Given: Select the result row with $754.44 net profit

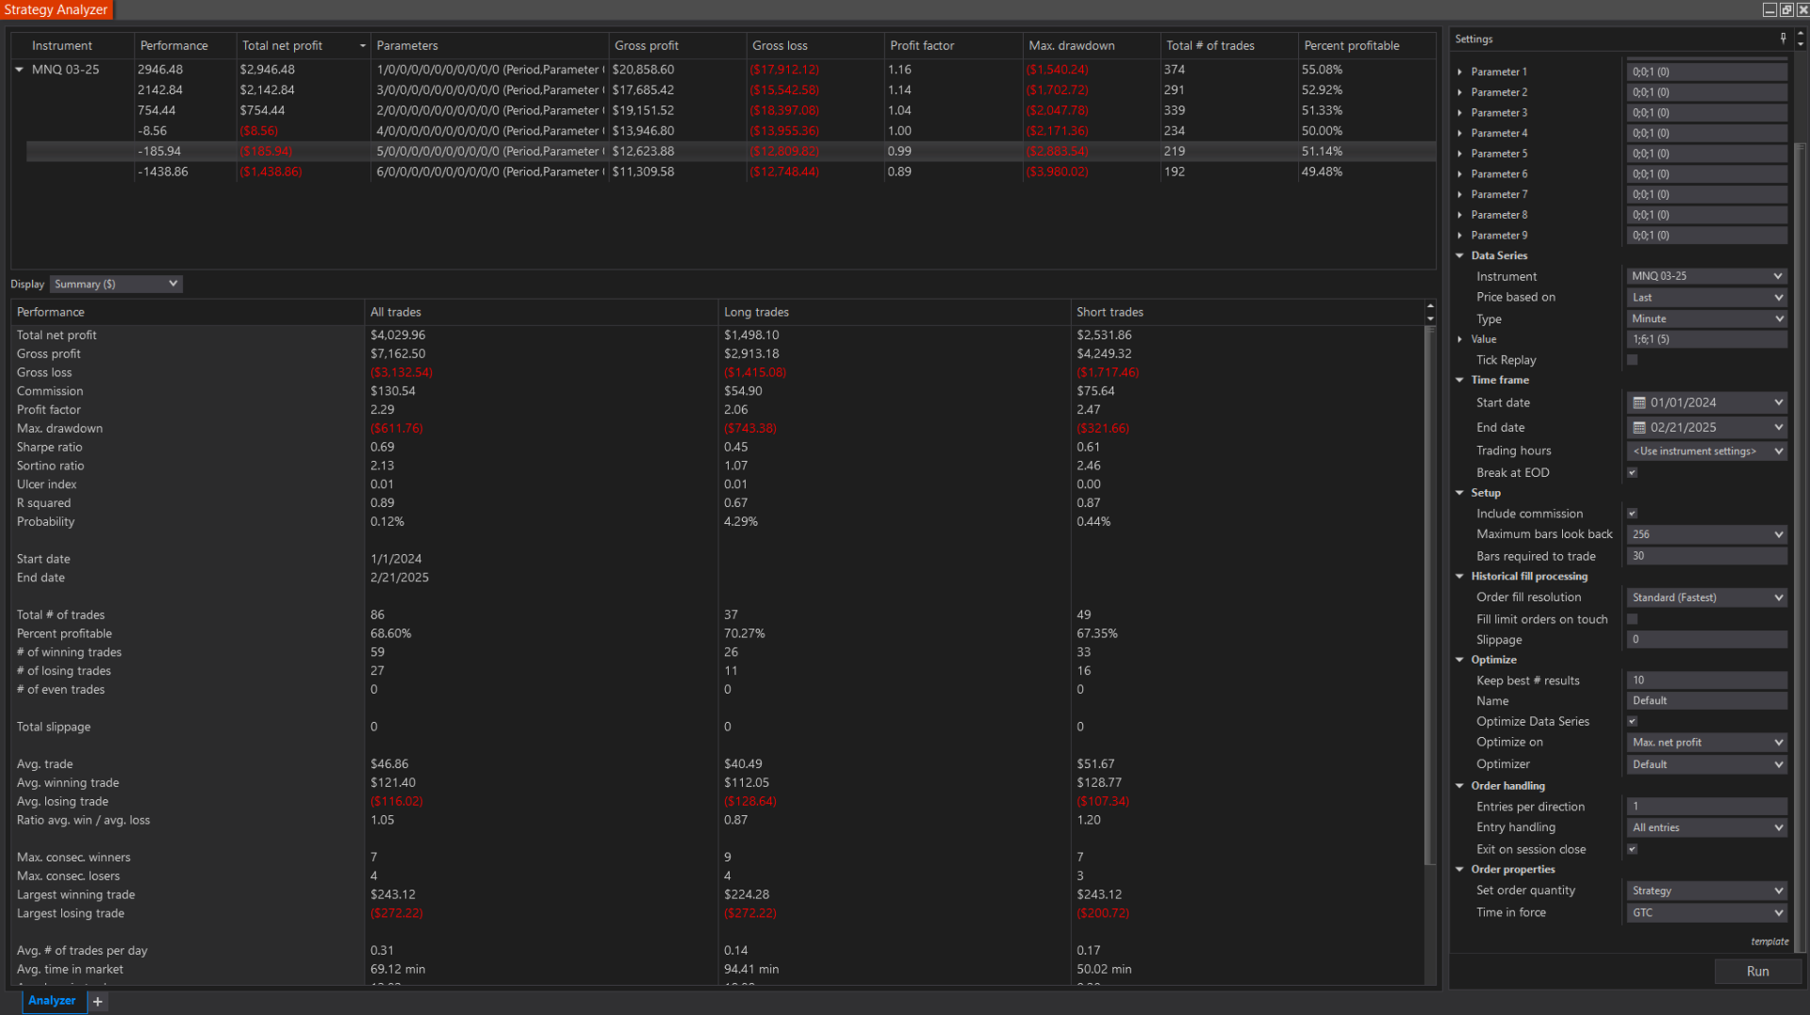Looking at the screenshot, I should coord(731,110).
